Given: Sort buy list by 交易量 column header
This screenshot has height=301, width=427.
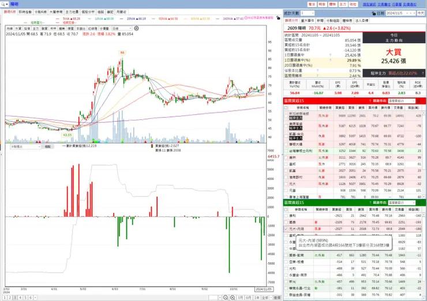Looking at the screenshot, I should coord(398,108).
